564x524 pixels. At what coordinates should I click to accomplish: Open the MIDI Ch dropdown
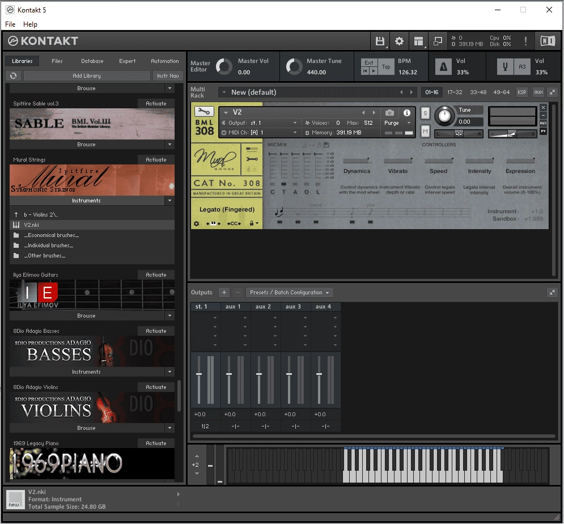pos(260,133)
